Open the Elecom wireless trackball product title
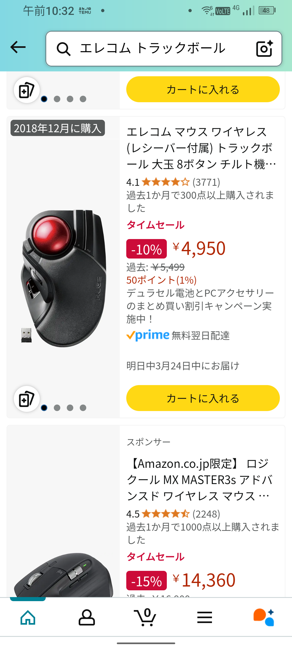The height and width of the screenshot is (649, 292). pyautogui.click(x=201, y=148)
